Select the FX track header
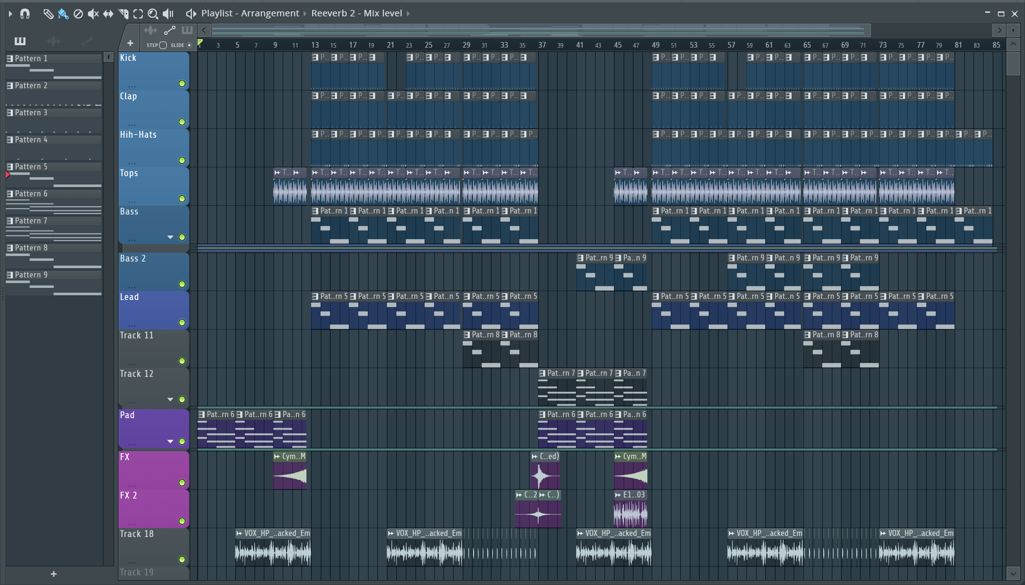 153,470
